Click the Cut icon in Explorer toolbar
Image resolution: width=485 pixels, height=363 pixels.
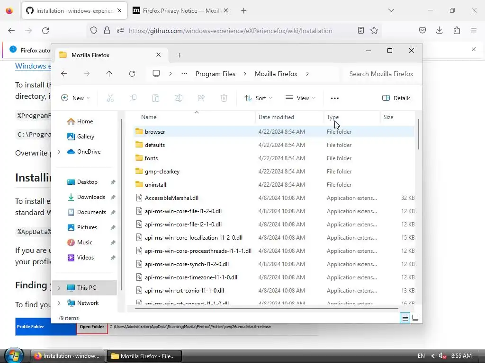pos(110,98)
